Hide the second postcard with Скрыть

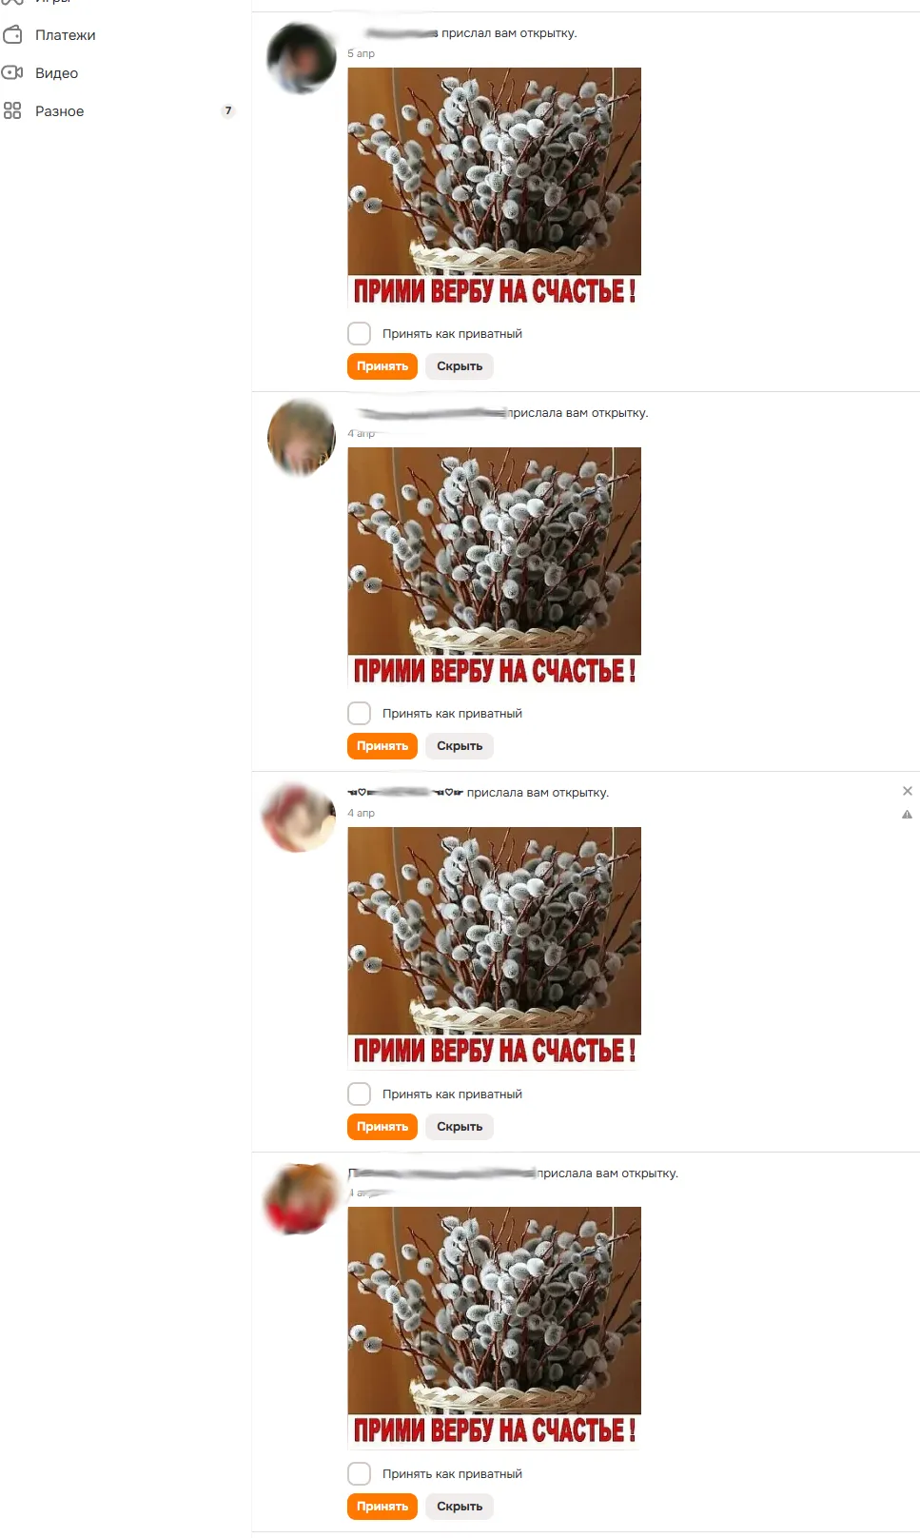tap(460, 746)
